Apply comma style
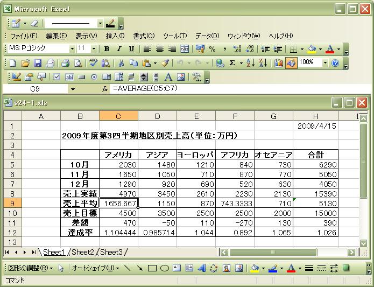Image resolution: width=374 pixels, height=287 pixels. click(224, 49)
